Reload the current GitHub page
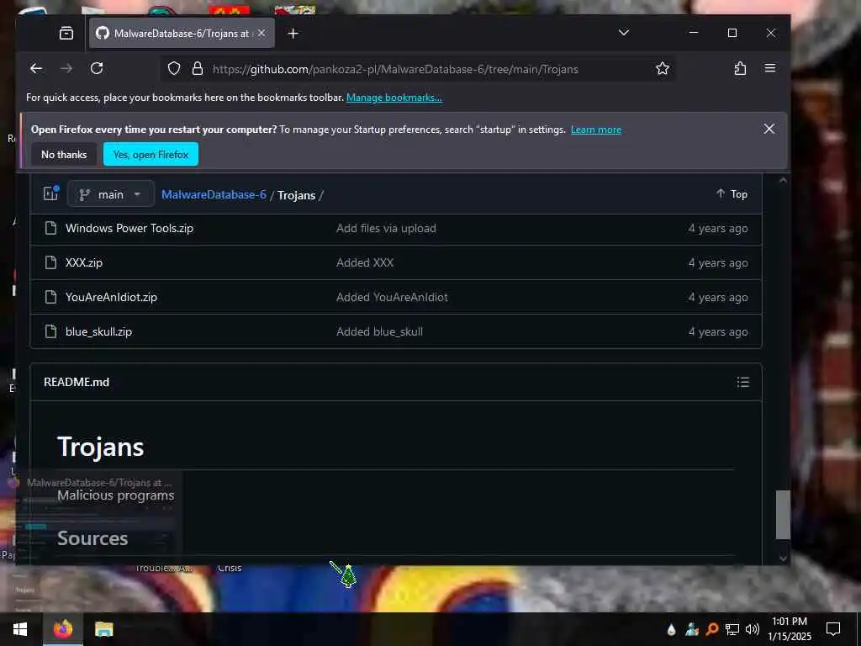Image resolution: width=861 pixels, height=646 pixels. click(97, 69)
